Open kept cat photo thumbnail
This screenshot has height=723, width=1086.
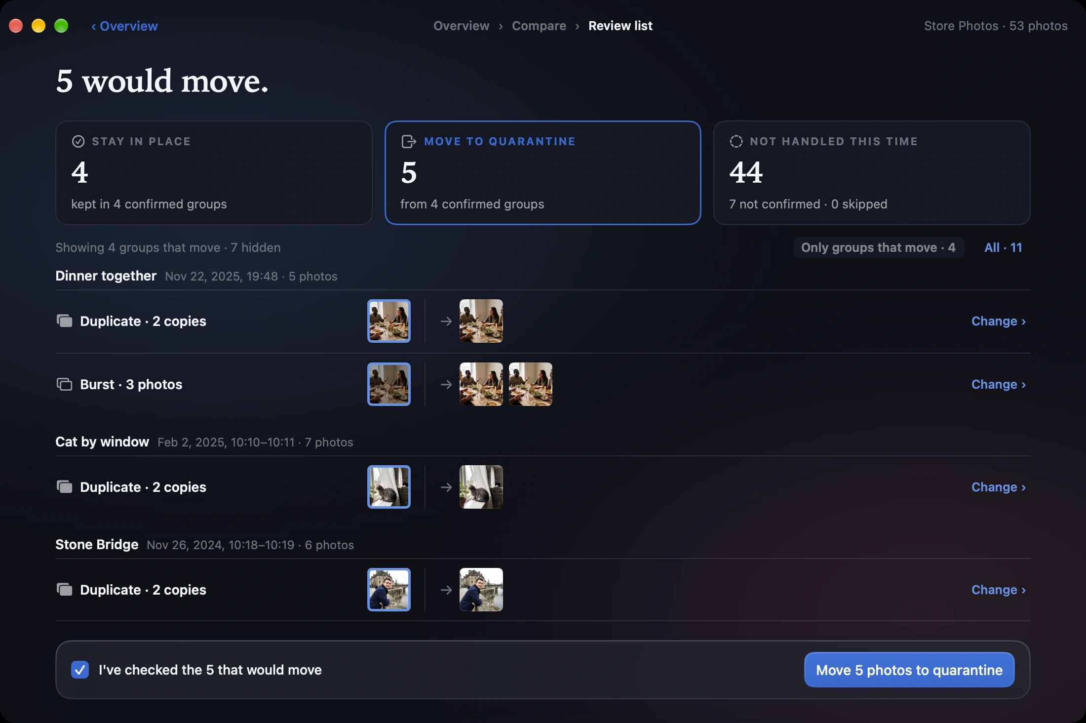389,487
